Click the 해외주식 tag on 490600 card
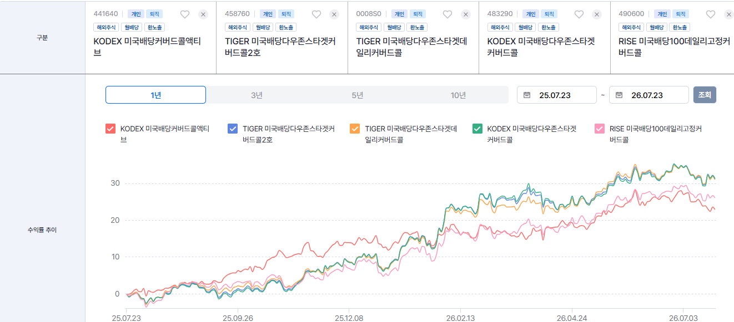This screenshot has width=734, height=322. (x=632, y=27)
